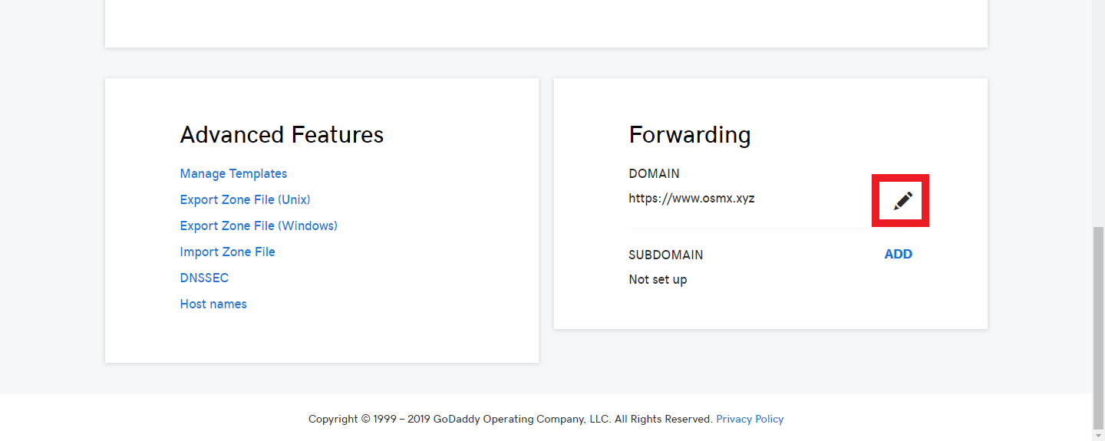
Task: Open the Import Zone File link
Action: pos(227,252)
